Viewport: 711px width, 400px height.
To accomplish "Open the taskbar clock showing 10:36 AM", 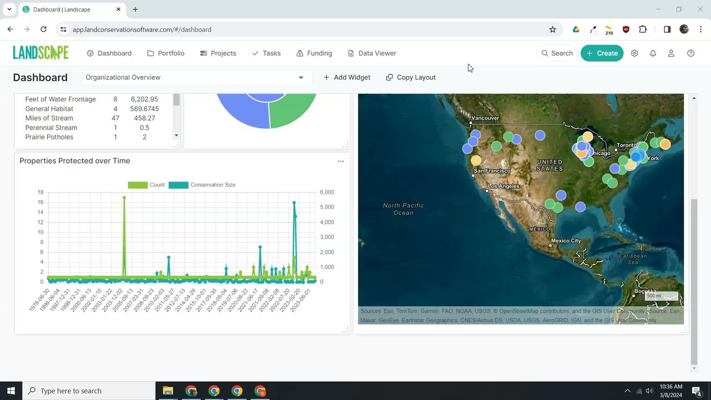I will 671,391.
